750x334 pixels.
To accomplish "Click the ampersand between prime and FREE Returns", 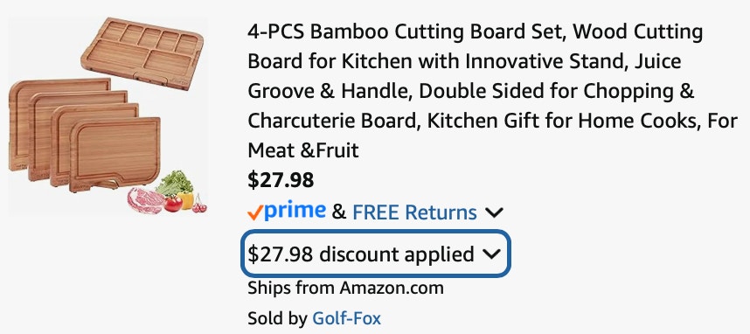I will click(338, 212).
